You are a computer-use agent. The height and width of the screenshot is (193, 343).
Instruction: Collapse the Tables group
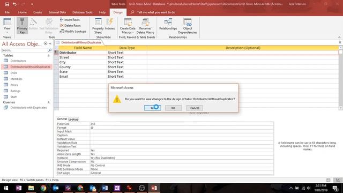(49, 56)
